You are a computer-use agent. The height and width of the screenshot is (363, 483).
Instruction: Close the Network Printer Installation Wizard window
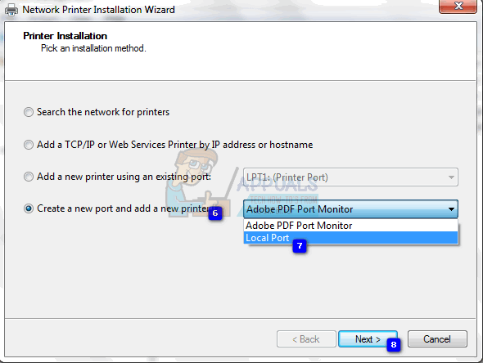(458, 7)
